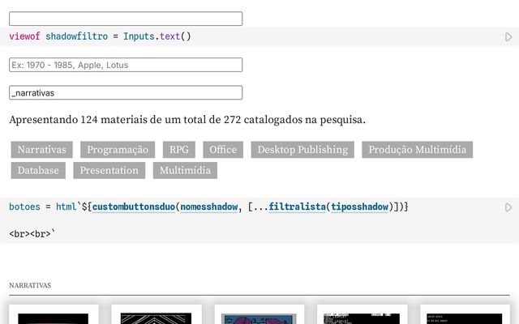Filter by Produção Multimídia
This screenshot has height=324, width=519.
click(x=417, y=149)
